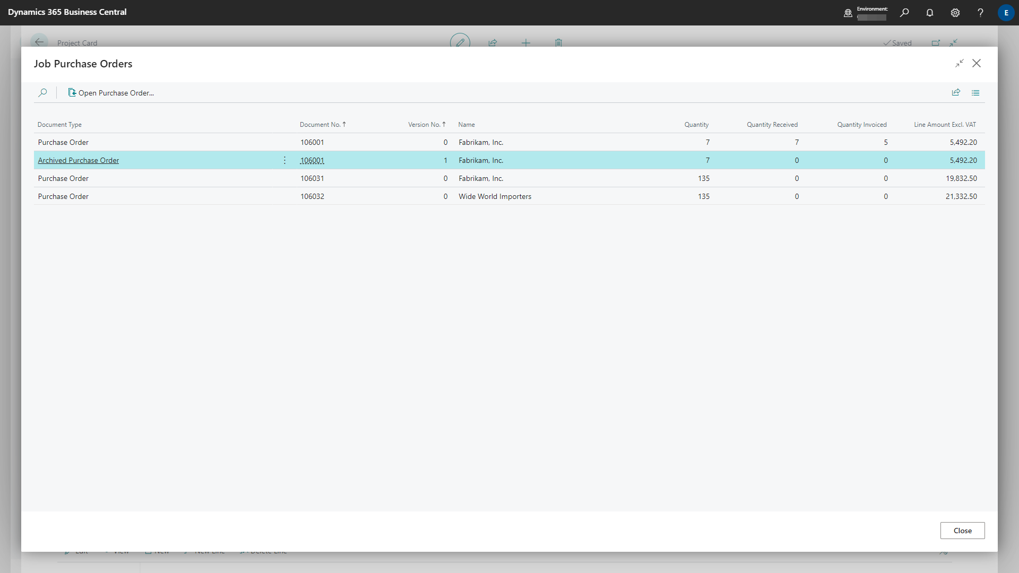The image size is (1019, 573).
Task: Open settings gear icon
Action: [x=955, y=13]
